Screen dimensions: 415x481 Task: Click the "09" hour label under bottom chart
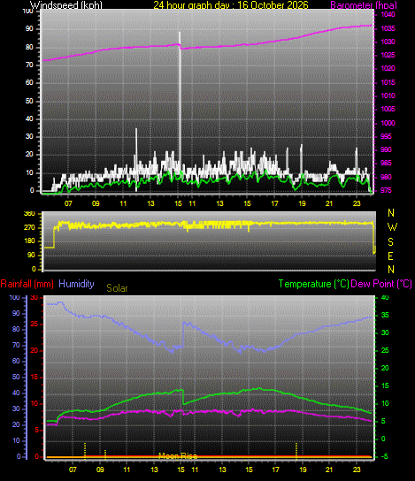tap(100, 470)
